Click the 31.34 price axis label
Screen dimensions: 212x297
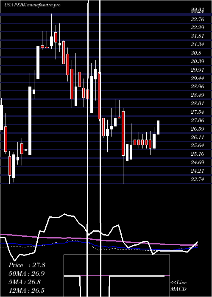tap(198, 45)
